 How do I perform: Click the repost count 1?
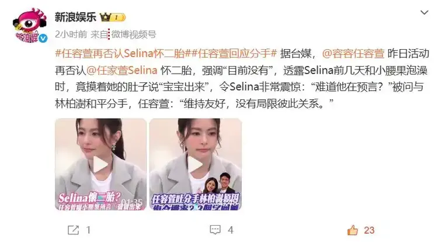coord(88,230)
